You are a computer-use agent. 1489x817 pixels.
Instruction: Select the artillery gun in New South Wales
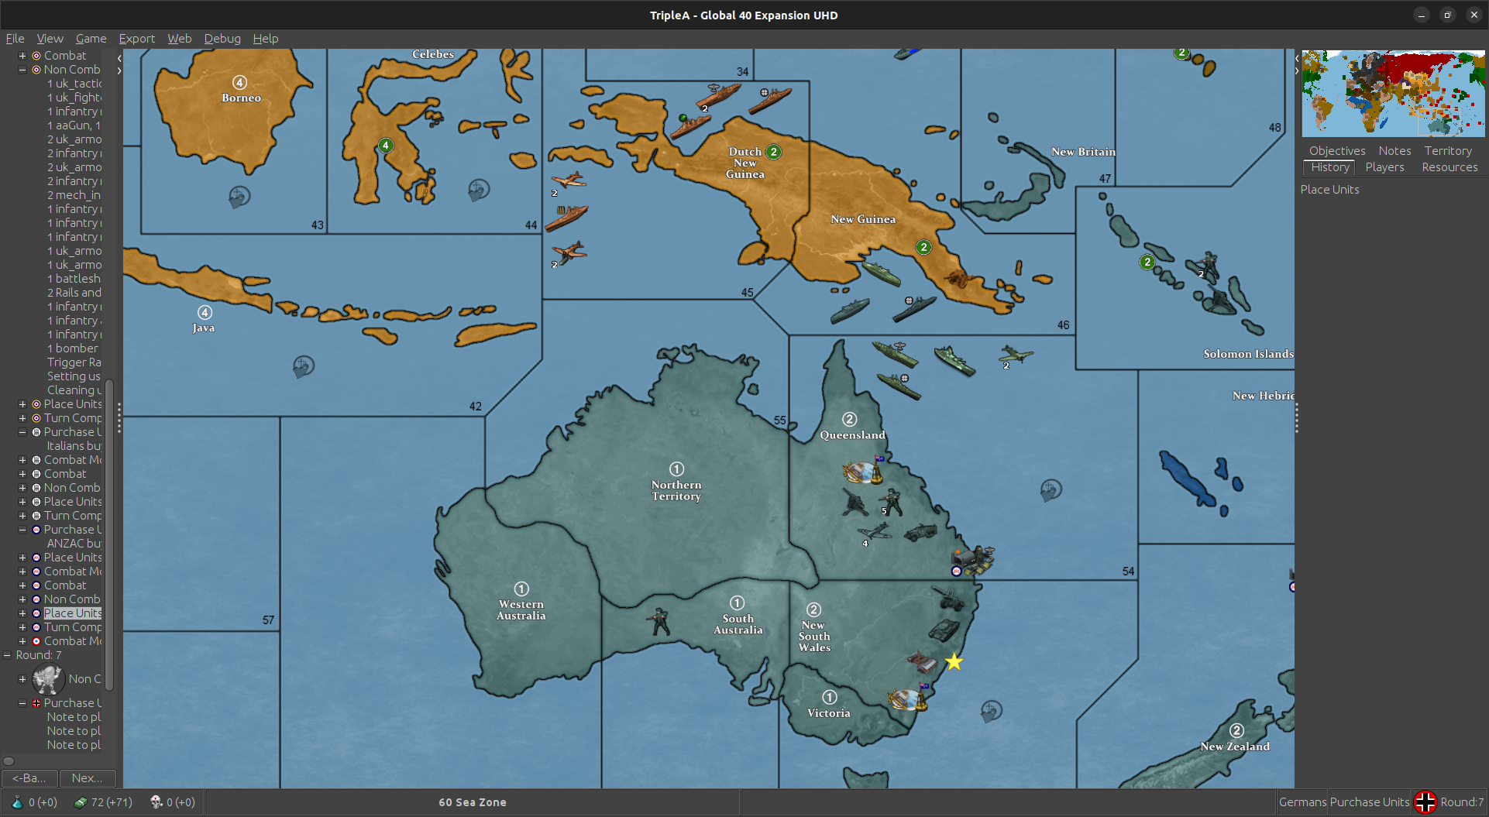(x=948, y=598)
